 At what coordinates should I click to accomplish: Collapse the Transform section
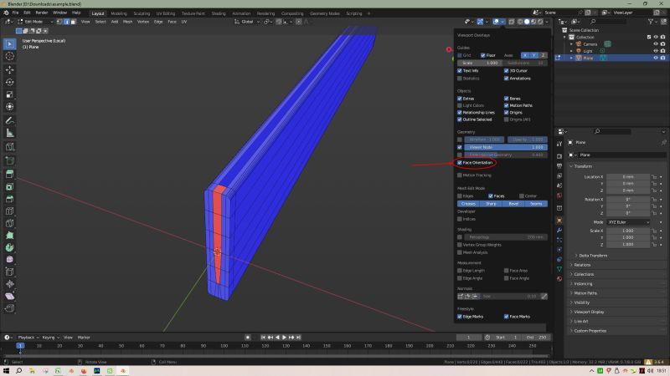tap(582, 166)
